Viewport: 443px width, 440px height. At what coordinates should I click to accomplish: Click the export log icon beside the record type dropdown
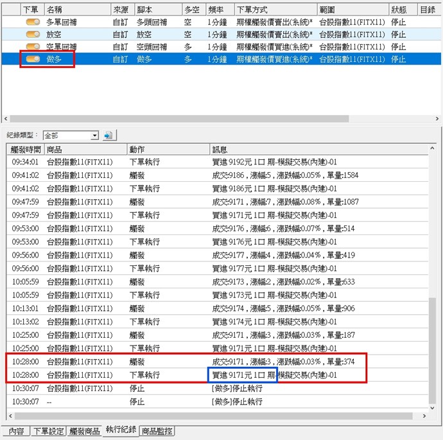coord(109,136)
